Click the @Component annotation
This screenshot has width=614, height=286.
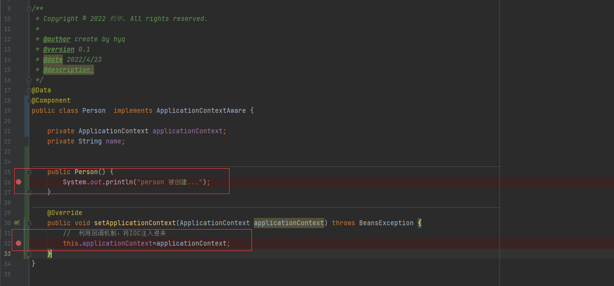coord(51,100)
